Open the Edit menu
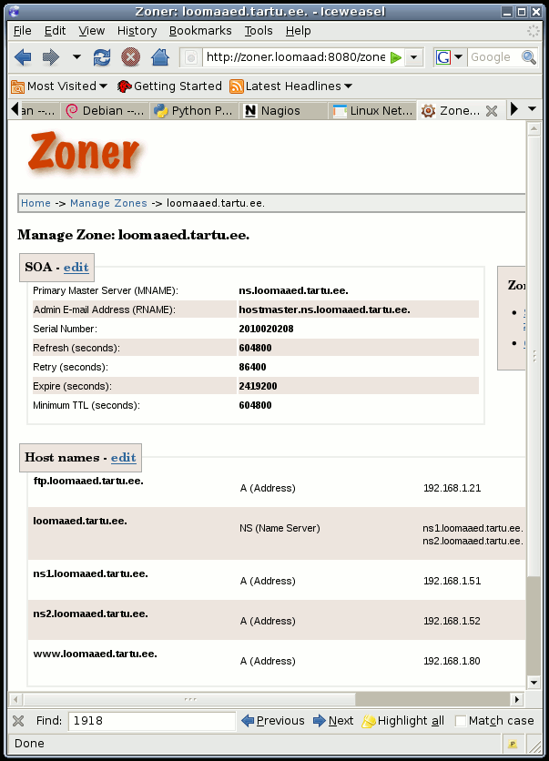 [55, 31]
